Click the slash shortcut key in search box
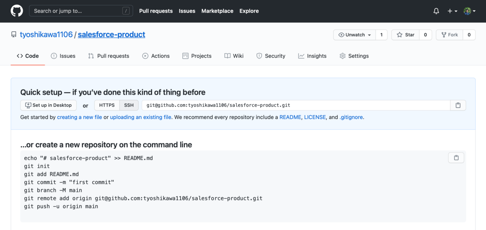Image resolution: width=486 pixels, height=230 pixels. click(126, 11)
